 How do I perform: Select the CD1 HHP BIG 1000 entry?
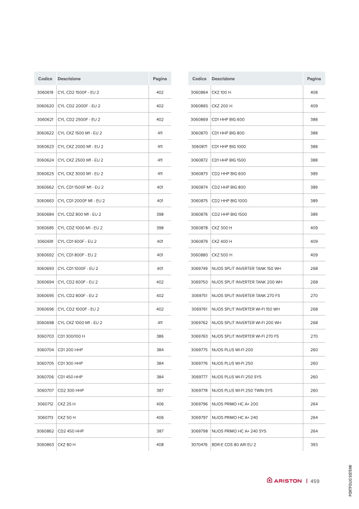click(229, 147)
